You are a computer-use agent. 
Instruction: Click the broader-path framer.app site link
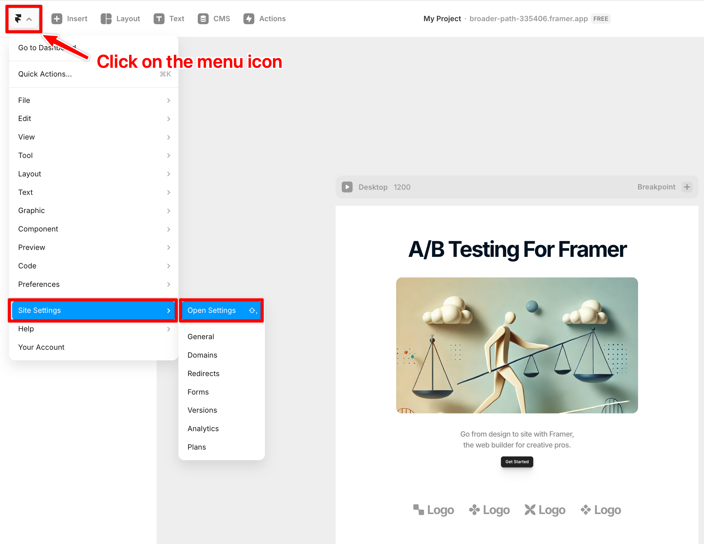528,19
